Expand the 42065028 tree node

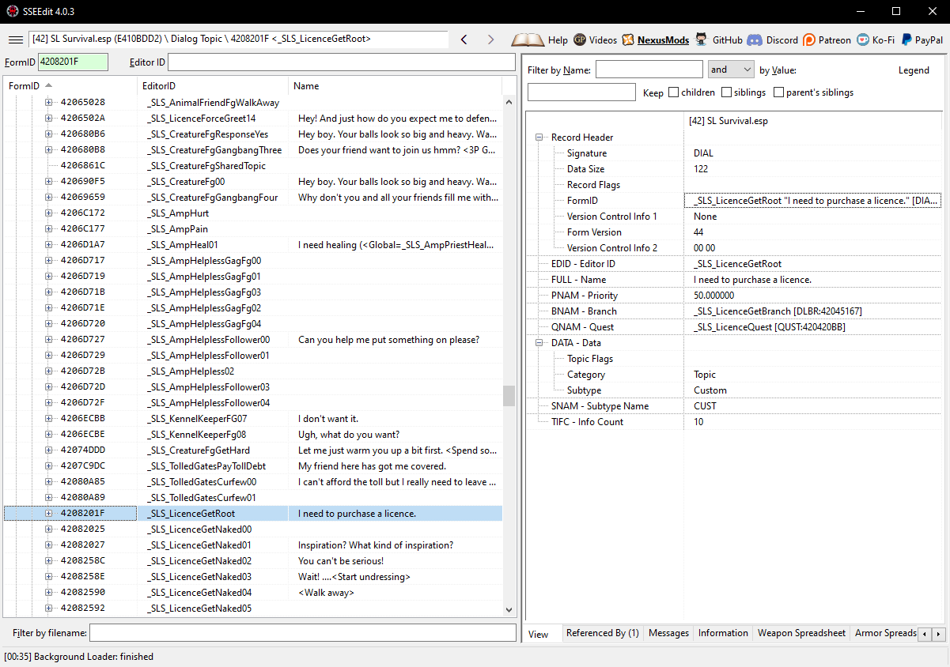tap(49, 103)
